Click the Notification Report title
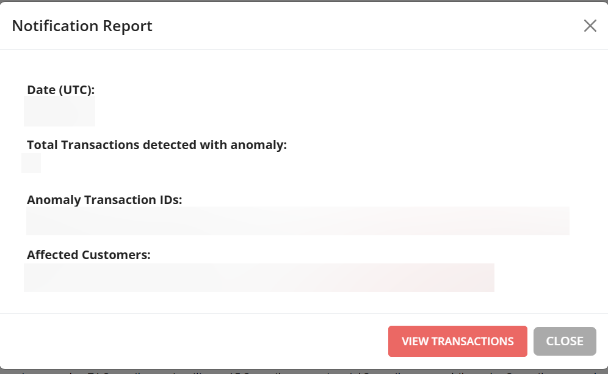Viewport: 608px width, 374px height. pyautogui.click(x=82, y=26)
